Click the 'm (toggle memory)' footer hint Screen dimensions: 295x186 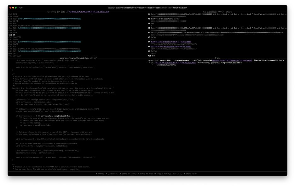163,174
